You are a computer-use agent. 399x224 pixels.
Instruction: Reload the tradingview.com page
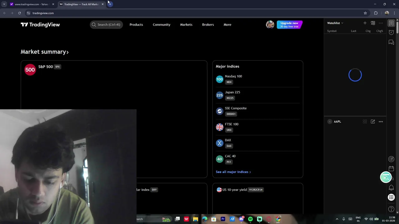(x=19, y=13)
